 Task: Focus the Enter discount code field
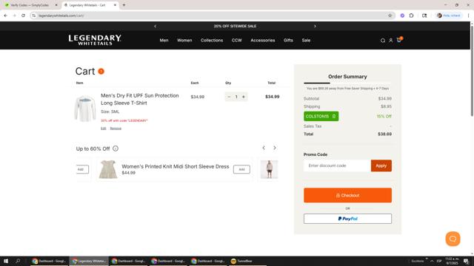click(x=337, y=166)
